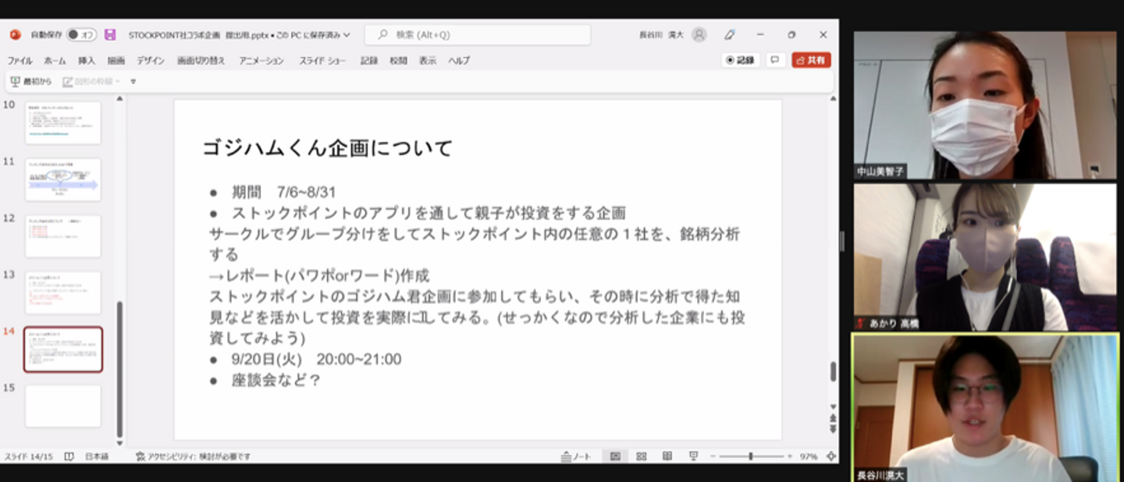This screenshot has height=482, width=1124.
Task: Select 中山美智子 video tile
Action: point(985,105)
